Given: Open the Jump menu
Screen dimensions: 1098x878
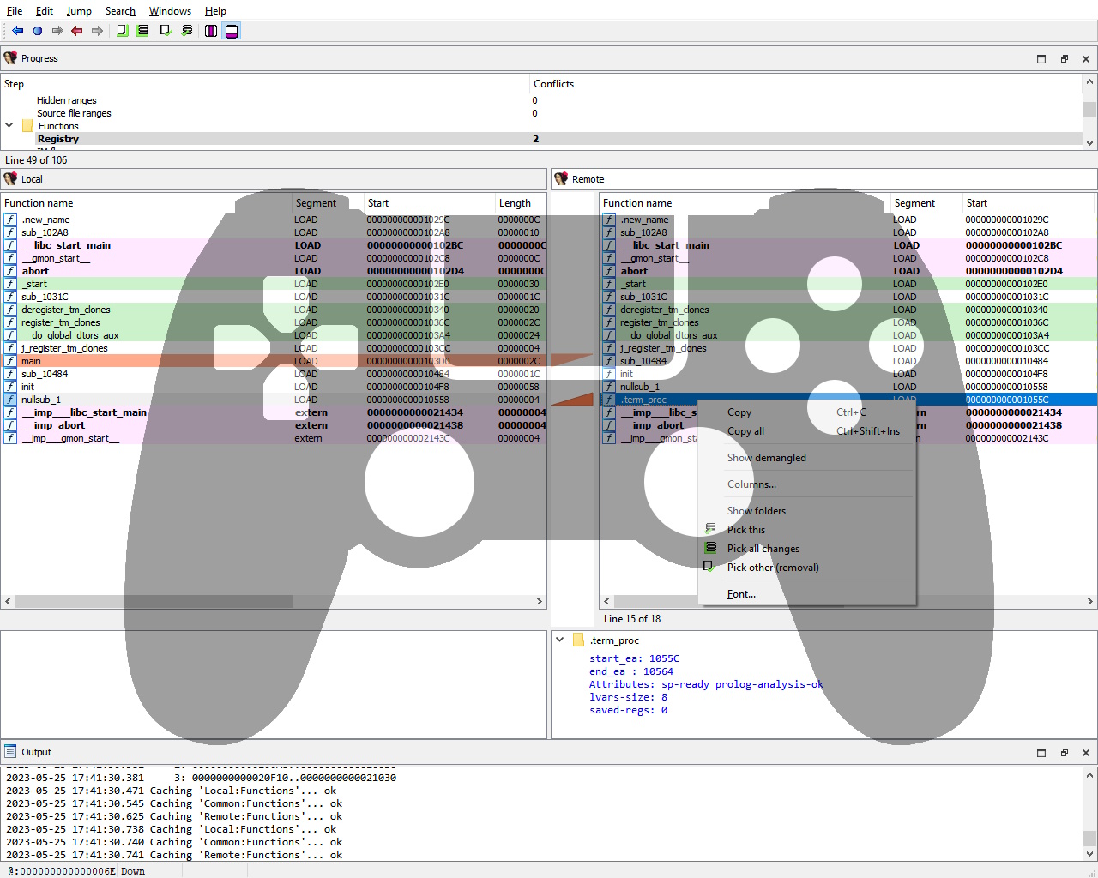Looking at the screenshot, I should pos(79,10).
